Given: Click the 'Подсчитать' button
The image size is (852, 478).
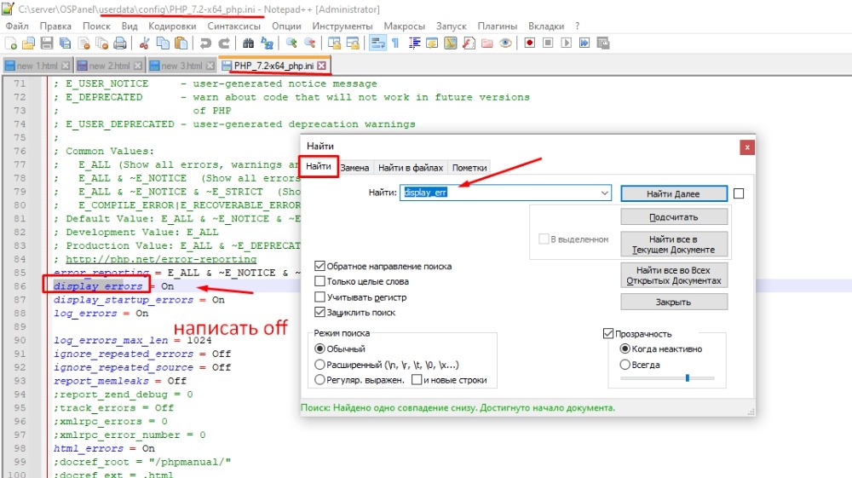Looking at the screenshot, I should 674,217.
